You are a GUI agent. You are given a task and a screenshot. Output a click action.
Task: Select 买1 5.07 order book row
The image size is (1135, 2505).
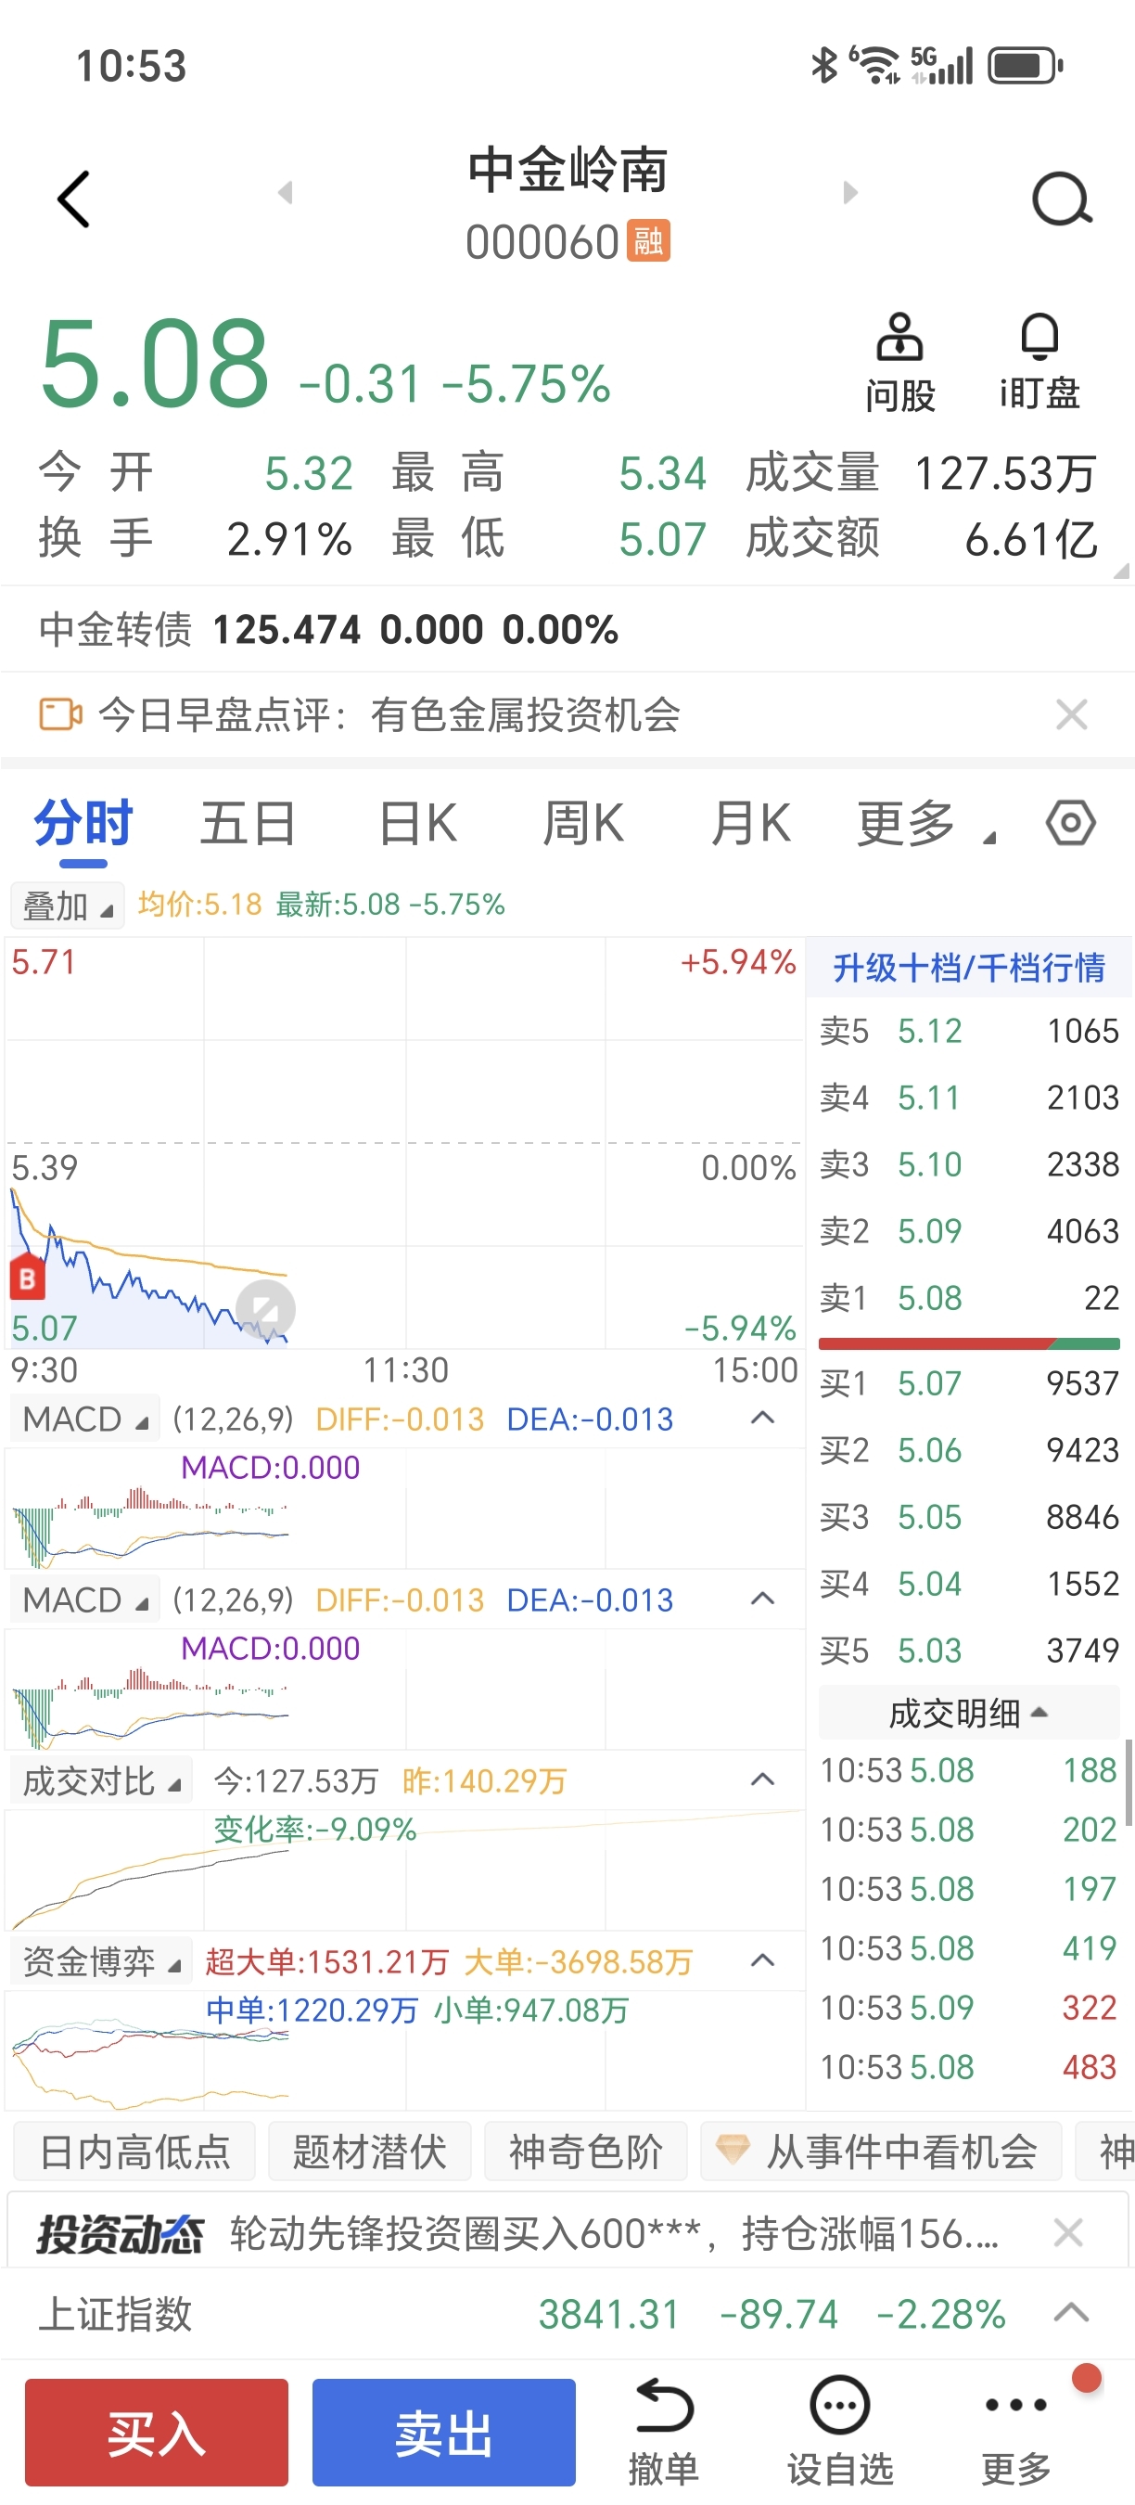point(969,1382)
